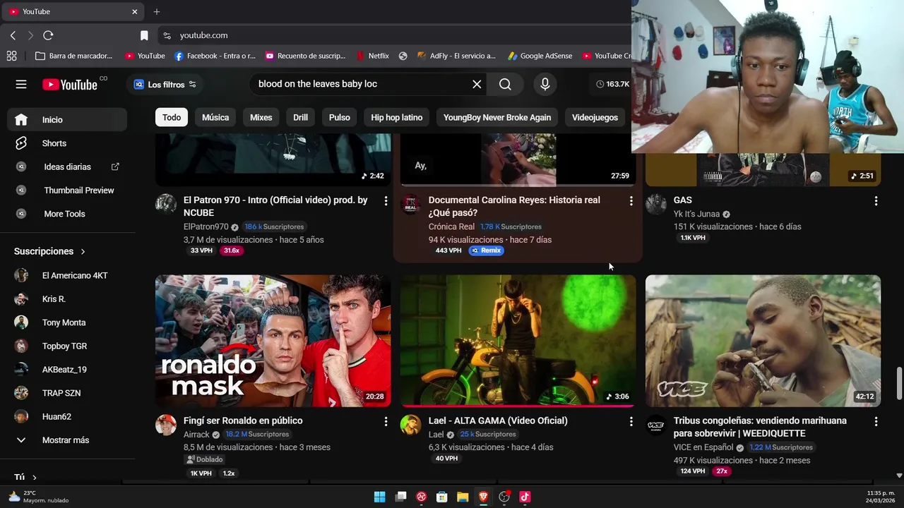Start voice search with the microphone
This screenshot has height=508, width=904.
(x=545, y=84)
